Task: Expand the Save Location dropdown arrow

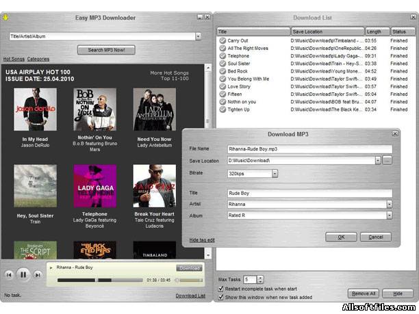Action: (378, 161)
